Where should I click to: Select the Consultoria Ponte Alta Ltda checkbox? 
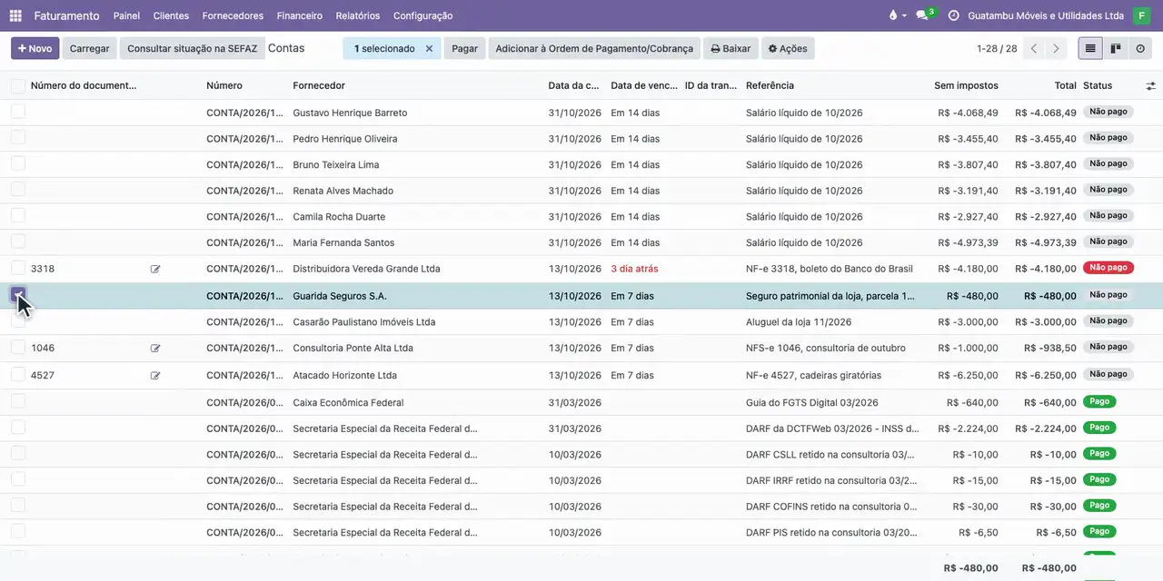click(x=18, y=347)
